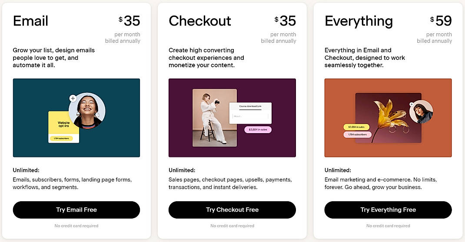Select the circular avatar in the Everything illustration
The width and height of the screenshot is (465, 242).
pos(421,111)
